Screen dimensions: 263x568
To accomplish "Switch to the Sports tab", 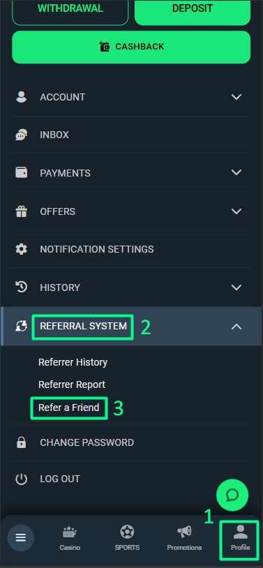I will pyautogui.click(x=127, y=538).
